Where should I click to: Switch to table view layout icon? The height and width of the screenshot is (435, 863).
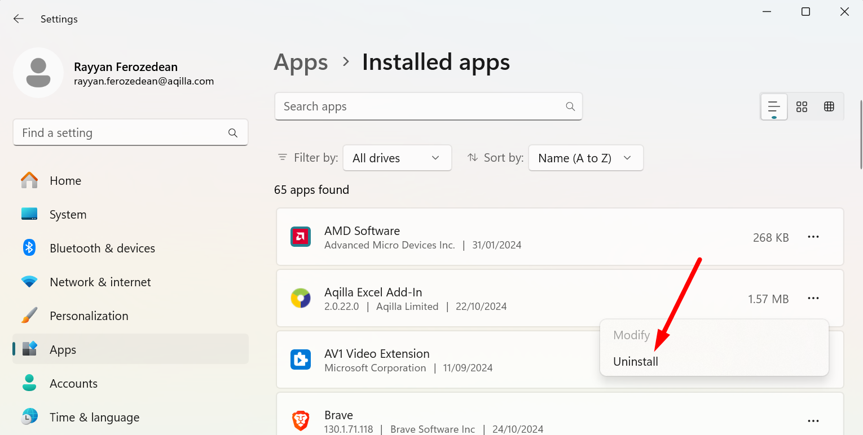[829, 106]
